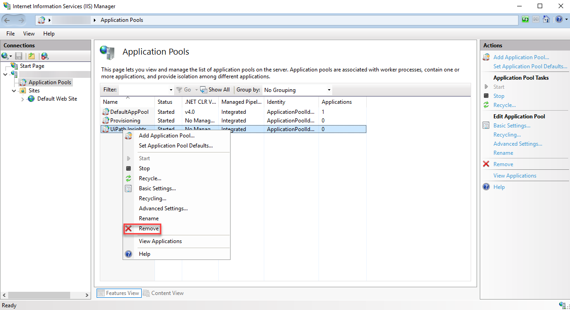This screenshot has height=310, width=570.
Task: Click the Delete Connection icon in Connections toolbar
Action: pos(45,56)
